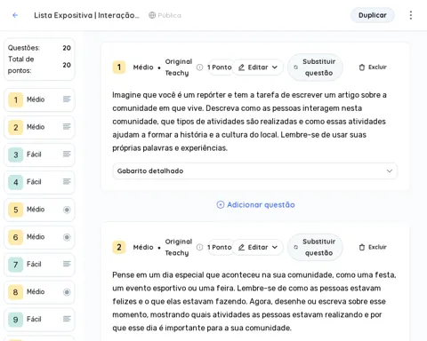Select question 5 Médio in the sidebar
This screenshot has height=341, width=427.
[39, 210]
